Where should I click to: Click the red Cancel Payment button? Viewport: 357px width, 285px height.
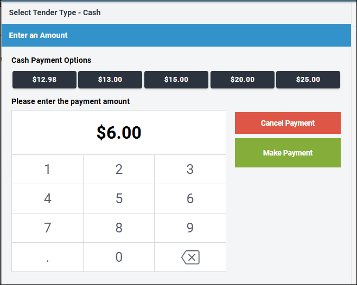[x=288, y=123]
